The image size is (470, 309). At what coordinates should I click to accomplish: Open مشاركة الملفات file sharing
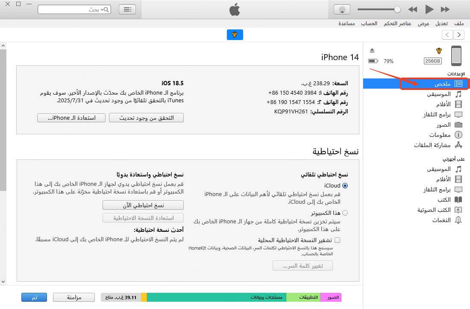click(x=438, y=145)
